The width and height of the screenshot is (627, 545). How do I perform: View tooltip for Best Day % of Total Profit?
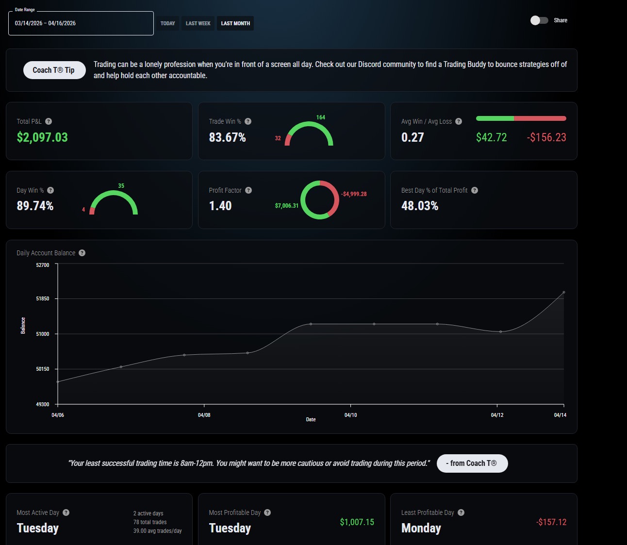tap(475, 190)
